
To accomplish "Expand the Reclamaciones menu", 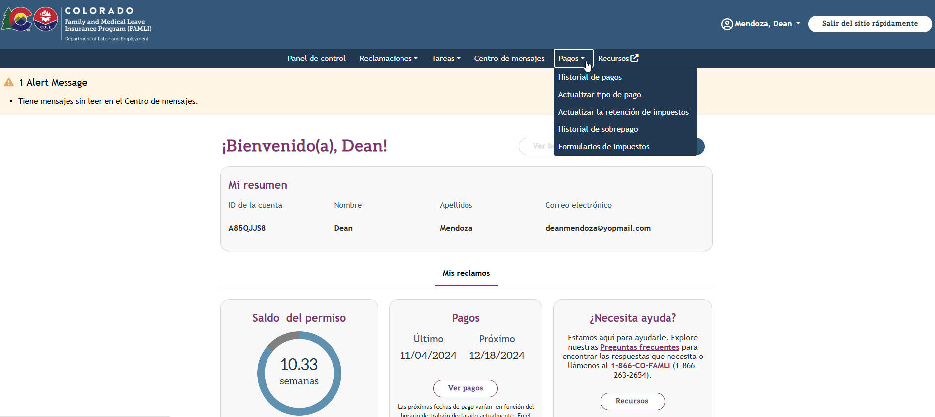I will 389,59.
